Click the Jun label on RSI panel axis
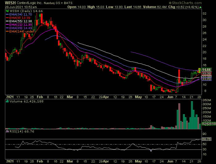The width and height of the screenshot is (216, 164). (x=170, y=161)
